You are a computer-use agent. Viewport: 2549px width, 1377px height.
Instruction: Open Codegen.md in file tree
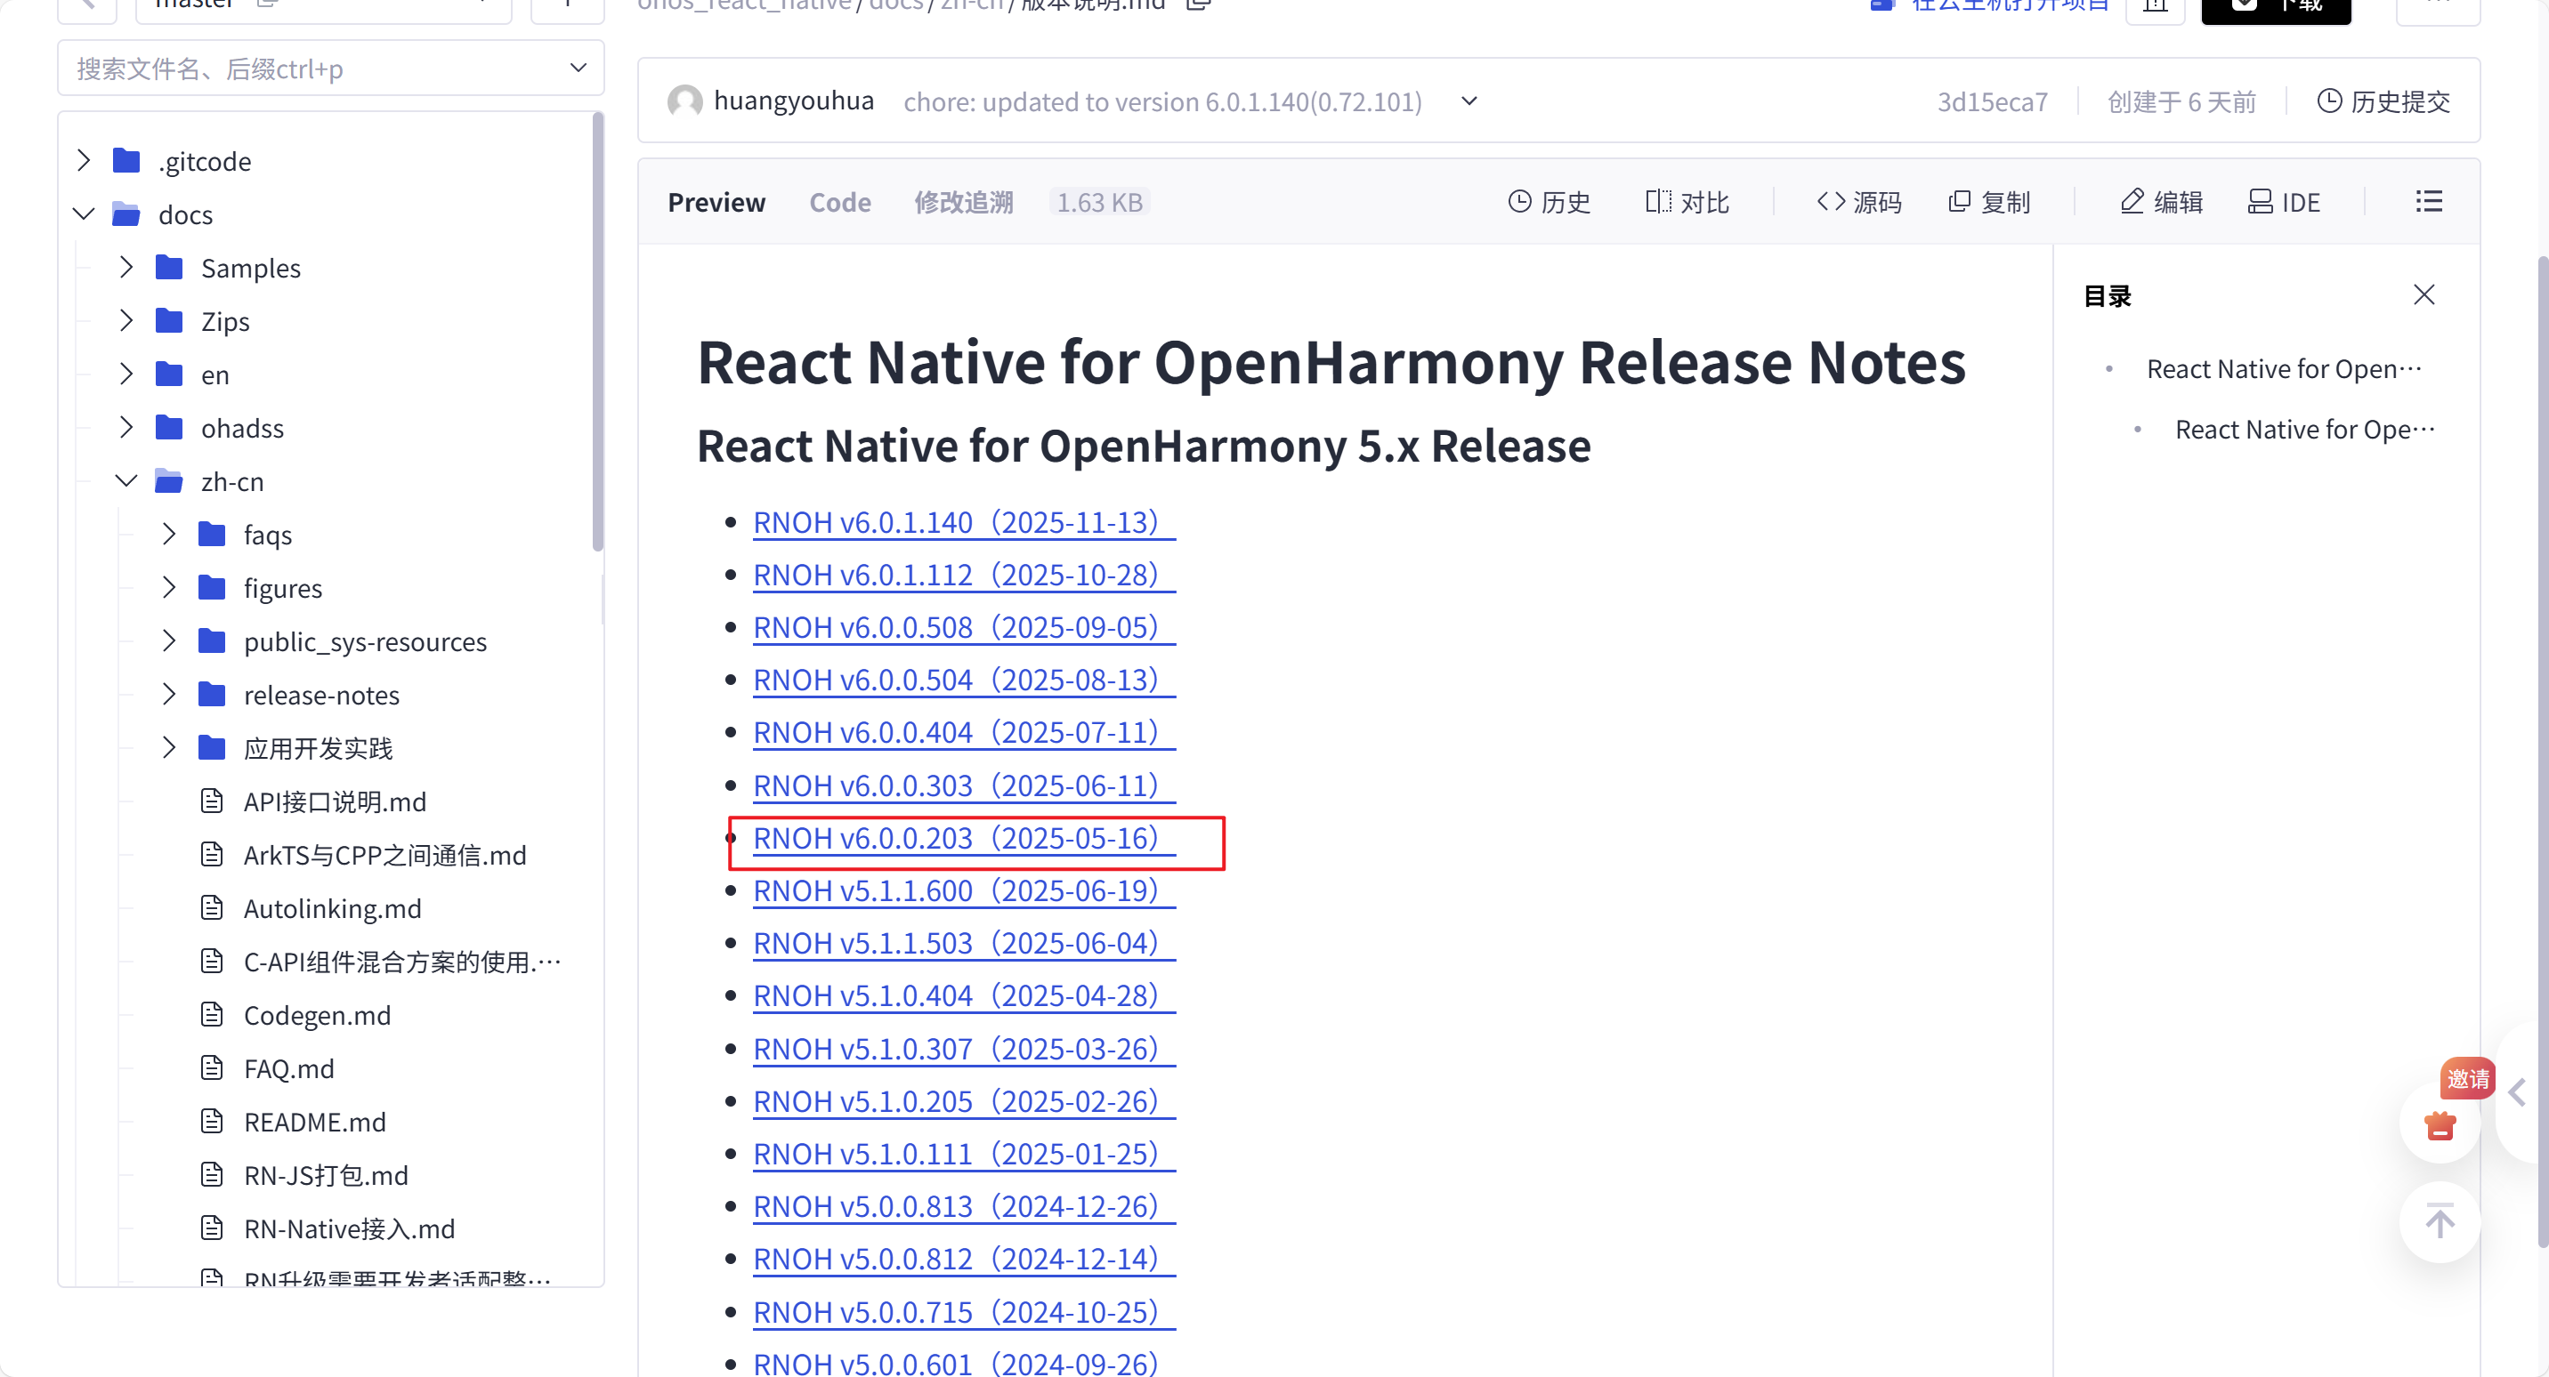[317, 1015]
